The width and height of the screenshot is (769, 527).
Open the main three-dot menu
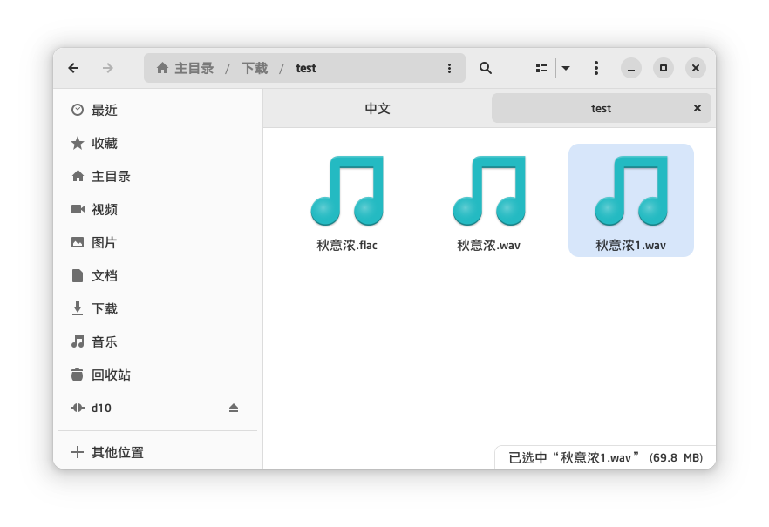coord(595,68)
